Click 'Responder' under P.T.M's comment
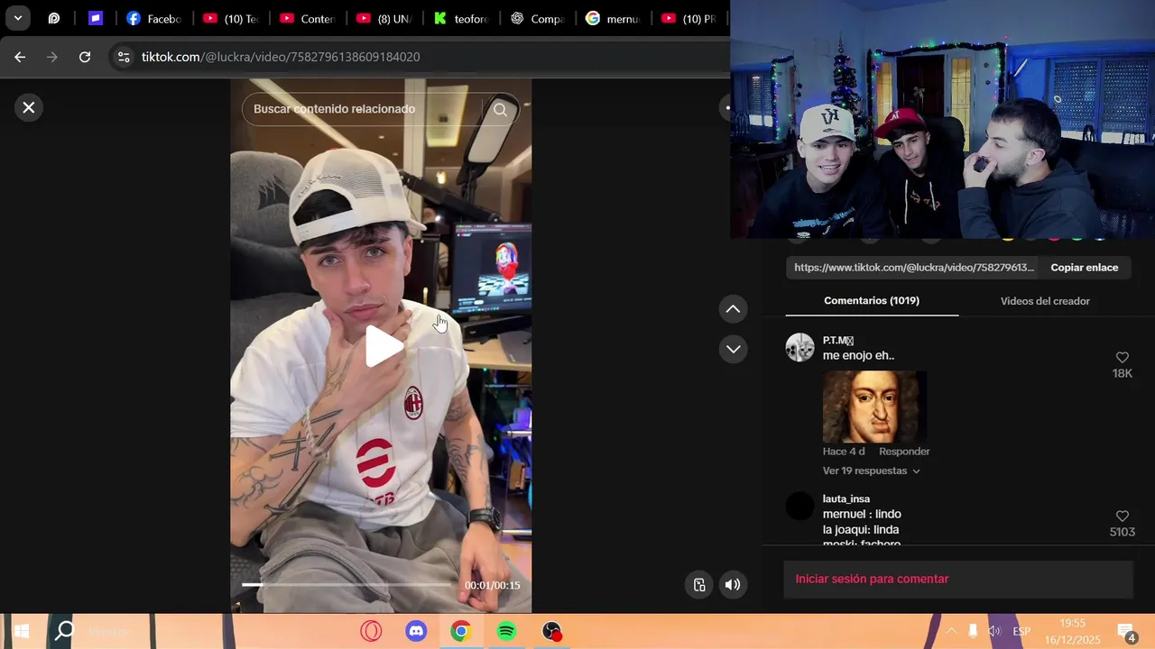This screenshot has height=649, width=1155. tap(904, 451)
